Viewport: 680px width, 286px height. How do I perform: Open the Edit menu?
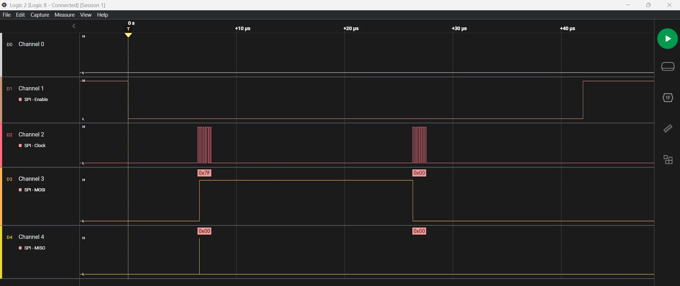pyautogui.click(x=21, y=15)
